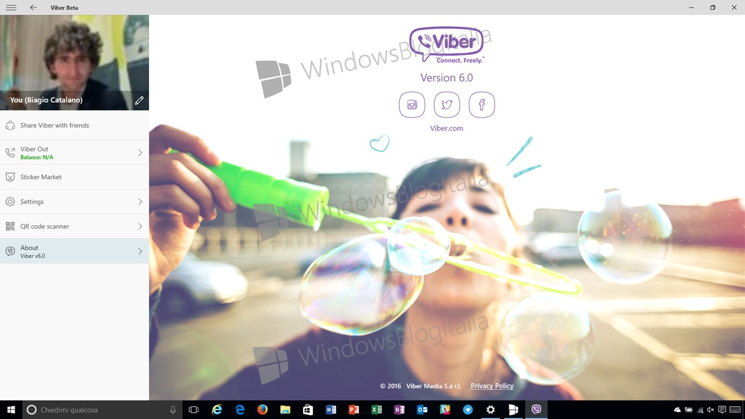The width and height of the screenshot is (745, 419).
Task: Open PowerPoint from taskbar
Action: pos(353,410)
